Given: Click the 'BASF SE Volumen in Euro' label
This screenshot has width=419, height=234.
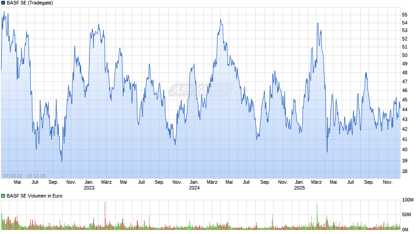Looking at the screenshot, I should (x=34, y=196).
